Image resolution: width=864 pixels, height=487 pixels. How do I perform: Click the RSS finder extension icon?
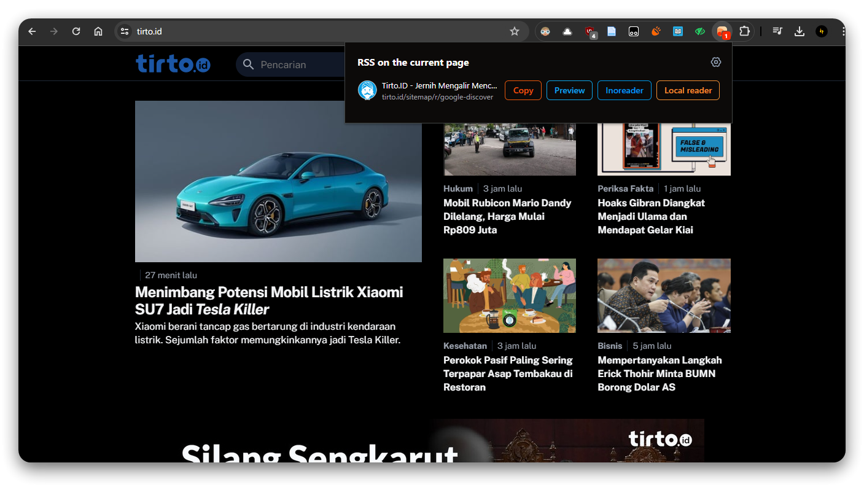coord(722,31)
